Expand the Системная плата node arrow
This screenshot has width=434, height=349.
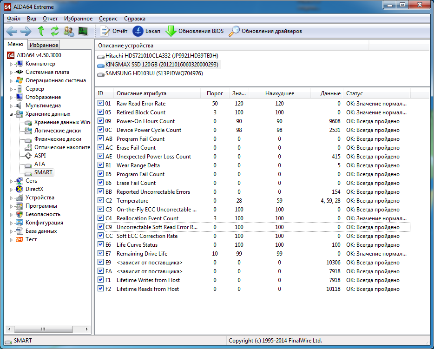tap(11, 72)
